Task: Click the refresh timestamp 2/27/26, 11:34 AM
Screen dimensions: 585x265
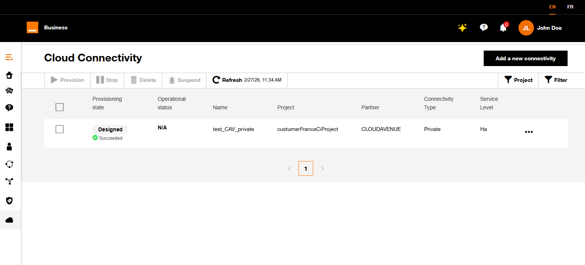Action: click(x=263, y=80)
